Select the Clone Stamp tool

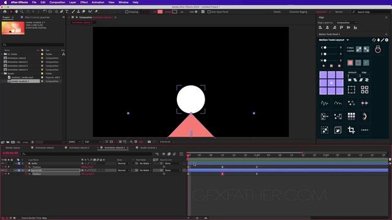pyautogui.click(x=78, y=12)
